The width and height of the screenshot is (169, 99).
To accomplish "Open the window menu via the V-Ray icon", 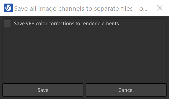I will (x=8, y=8).
